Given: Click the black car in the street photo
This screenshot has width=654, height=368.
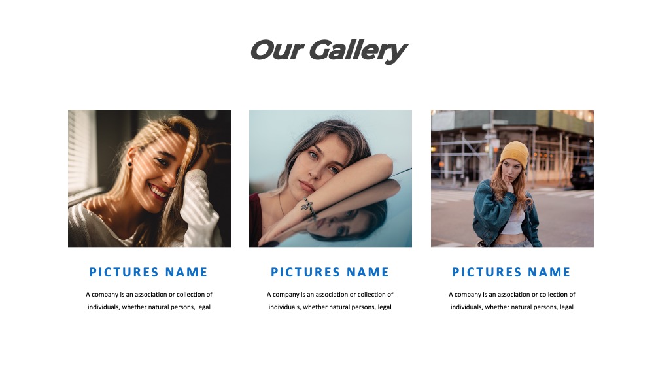Looking at the screenshot, I should pyautogui.click(x=582, y=176).
